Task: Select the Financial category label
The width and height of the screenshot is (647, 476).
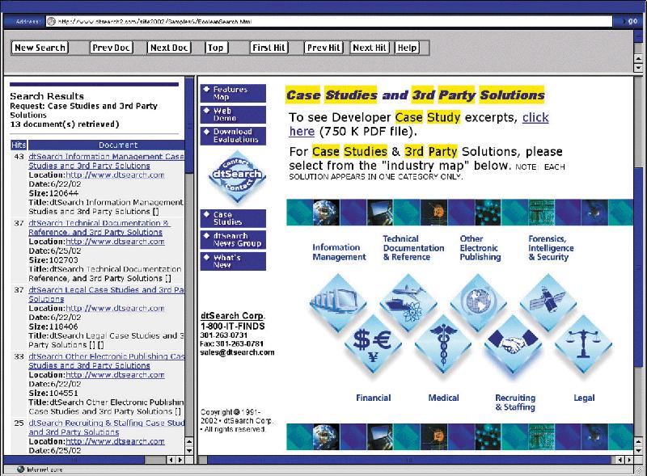Action: click(x=374, y=398)
